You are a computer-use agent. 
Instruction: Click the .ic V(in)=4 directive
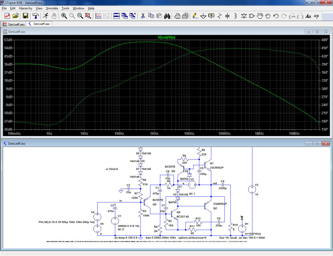point(112,169)
